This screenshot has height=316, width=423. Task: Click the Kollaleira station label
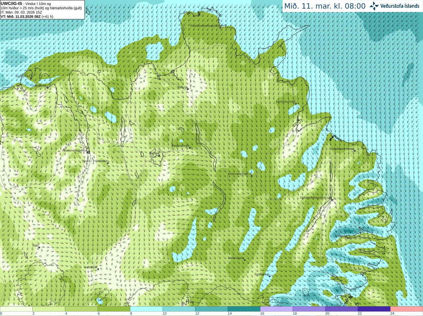pos(341,236)
